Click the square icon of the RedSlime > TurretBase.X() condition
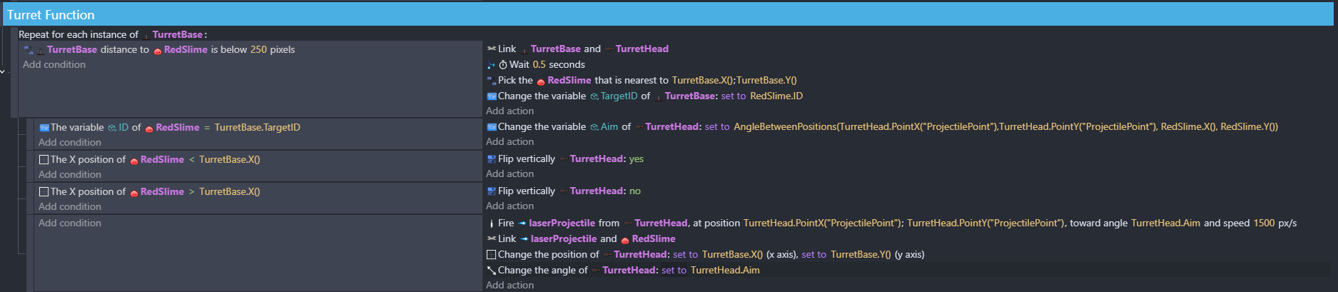Viewport: 1338px width, 292px height. (44, 192)
